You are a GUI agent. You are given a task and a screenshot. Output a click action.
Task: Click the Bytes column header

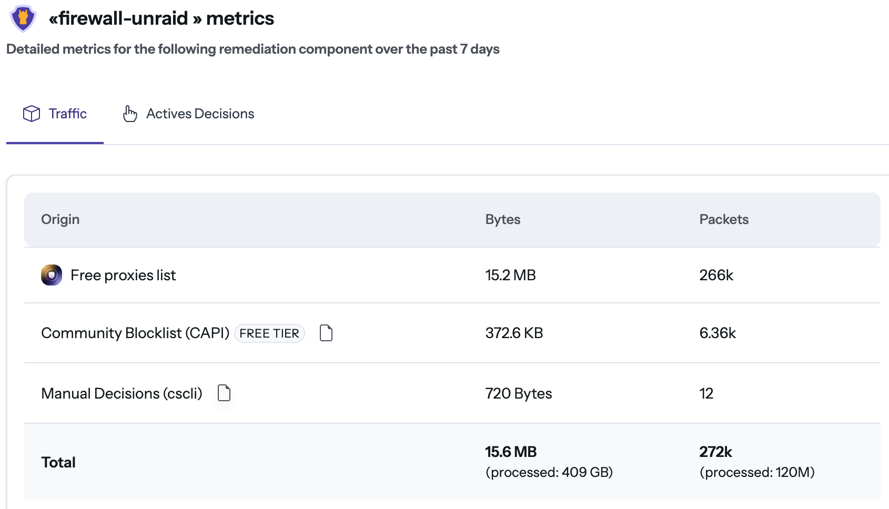click(x=503, y=219)
